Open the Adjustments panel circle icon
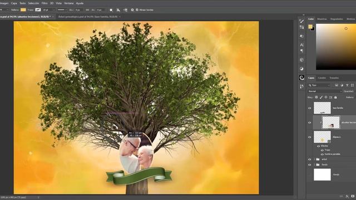This screenshot has width=356, height=200. (301, 69)
